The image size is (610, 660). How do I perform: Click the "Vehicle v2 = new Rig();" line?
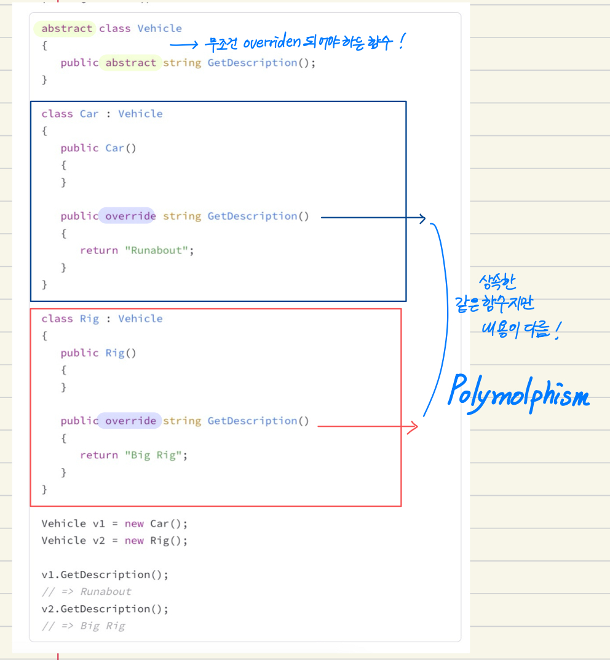(114, 541)
